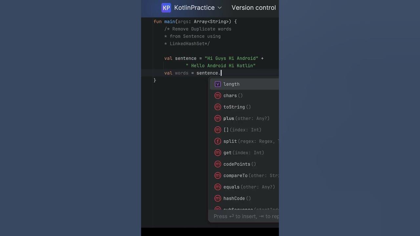This screenshot has height=236, width=420.
Task: Select the [](index: Int) operator suggestion
Action: click(x=242, y=130)
